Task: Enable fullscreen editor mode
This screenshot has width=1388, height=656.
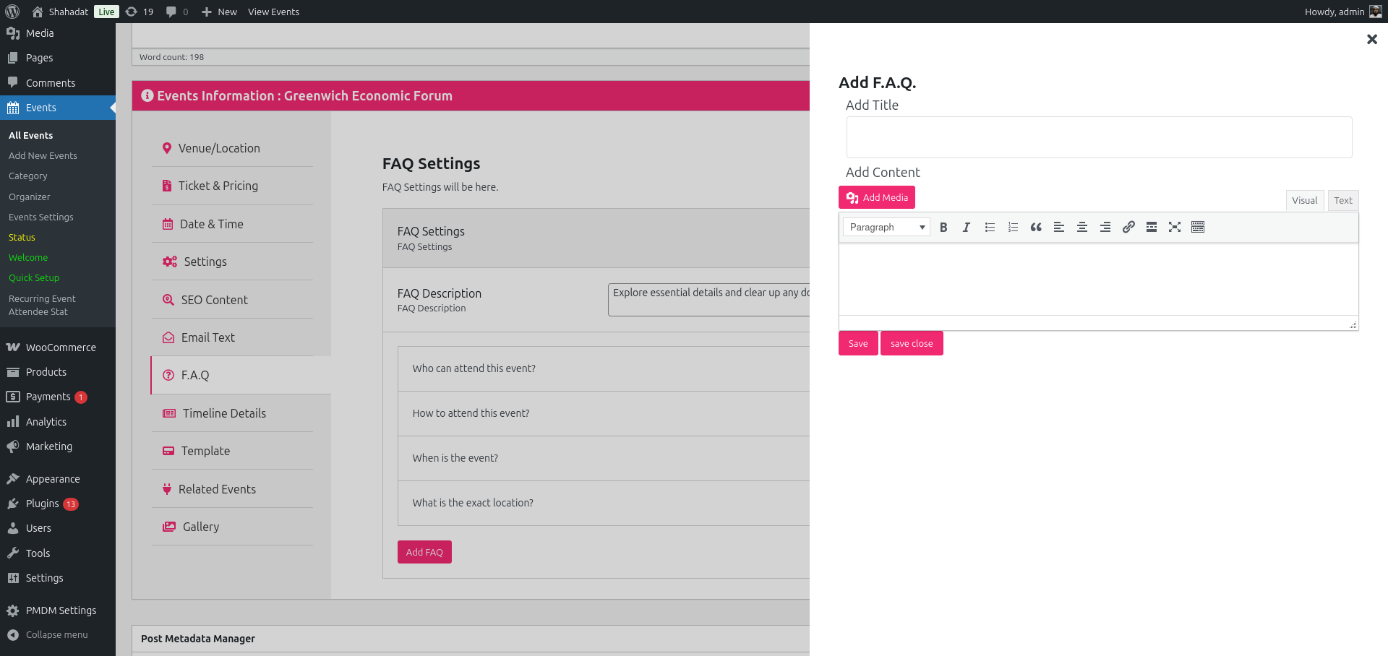Action: [1175, 227]
